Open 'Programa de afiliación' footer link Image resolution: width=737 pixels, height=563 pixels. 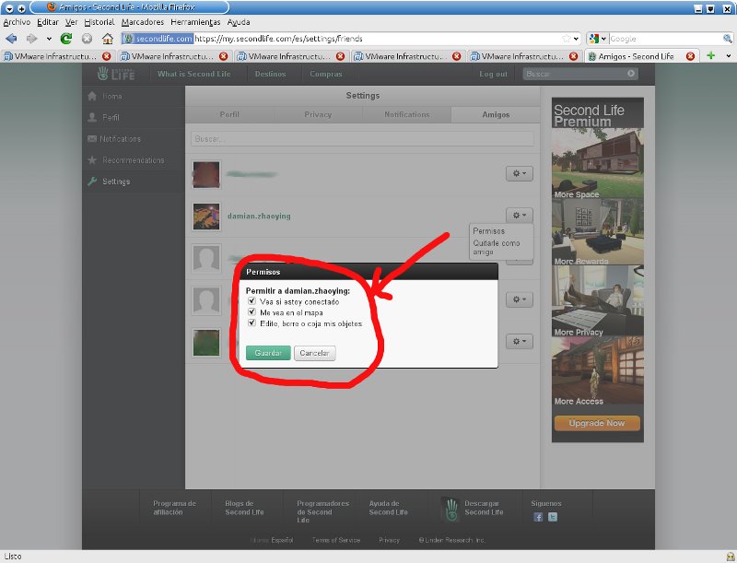click(x=174, y=508)
